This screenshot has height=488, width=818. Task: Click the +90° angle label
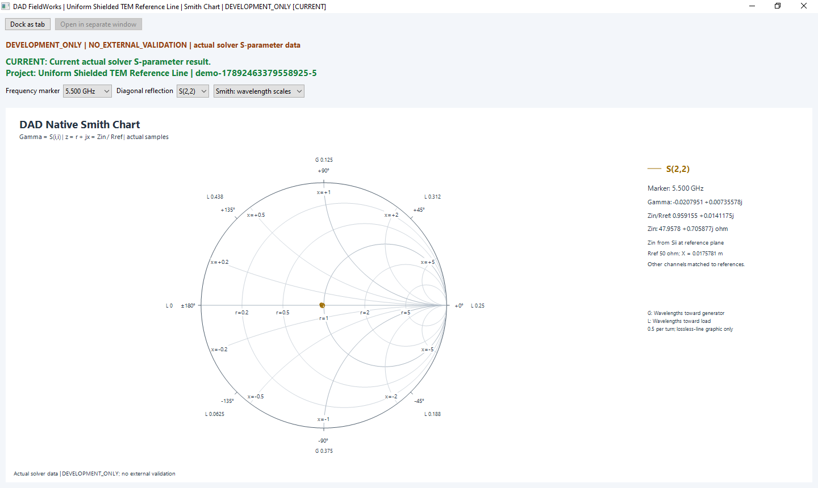coord(324,171)
